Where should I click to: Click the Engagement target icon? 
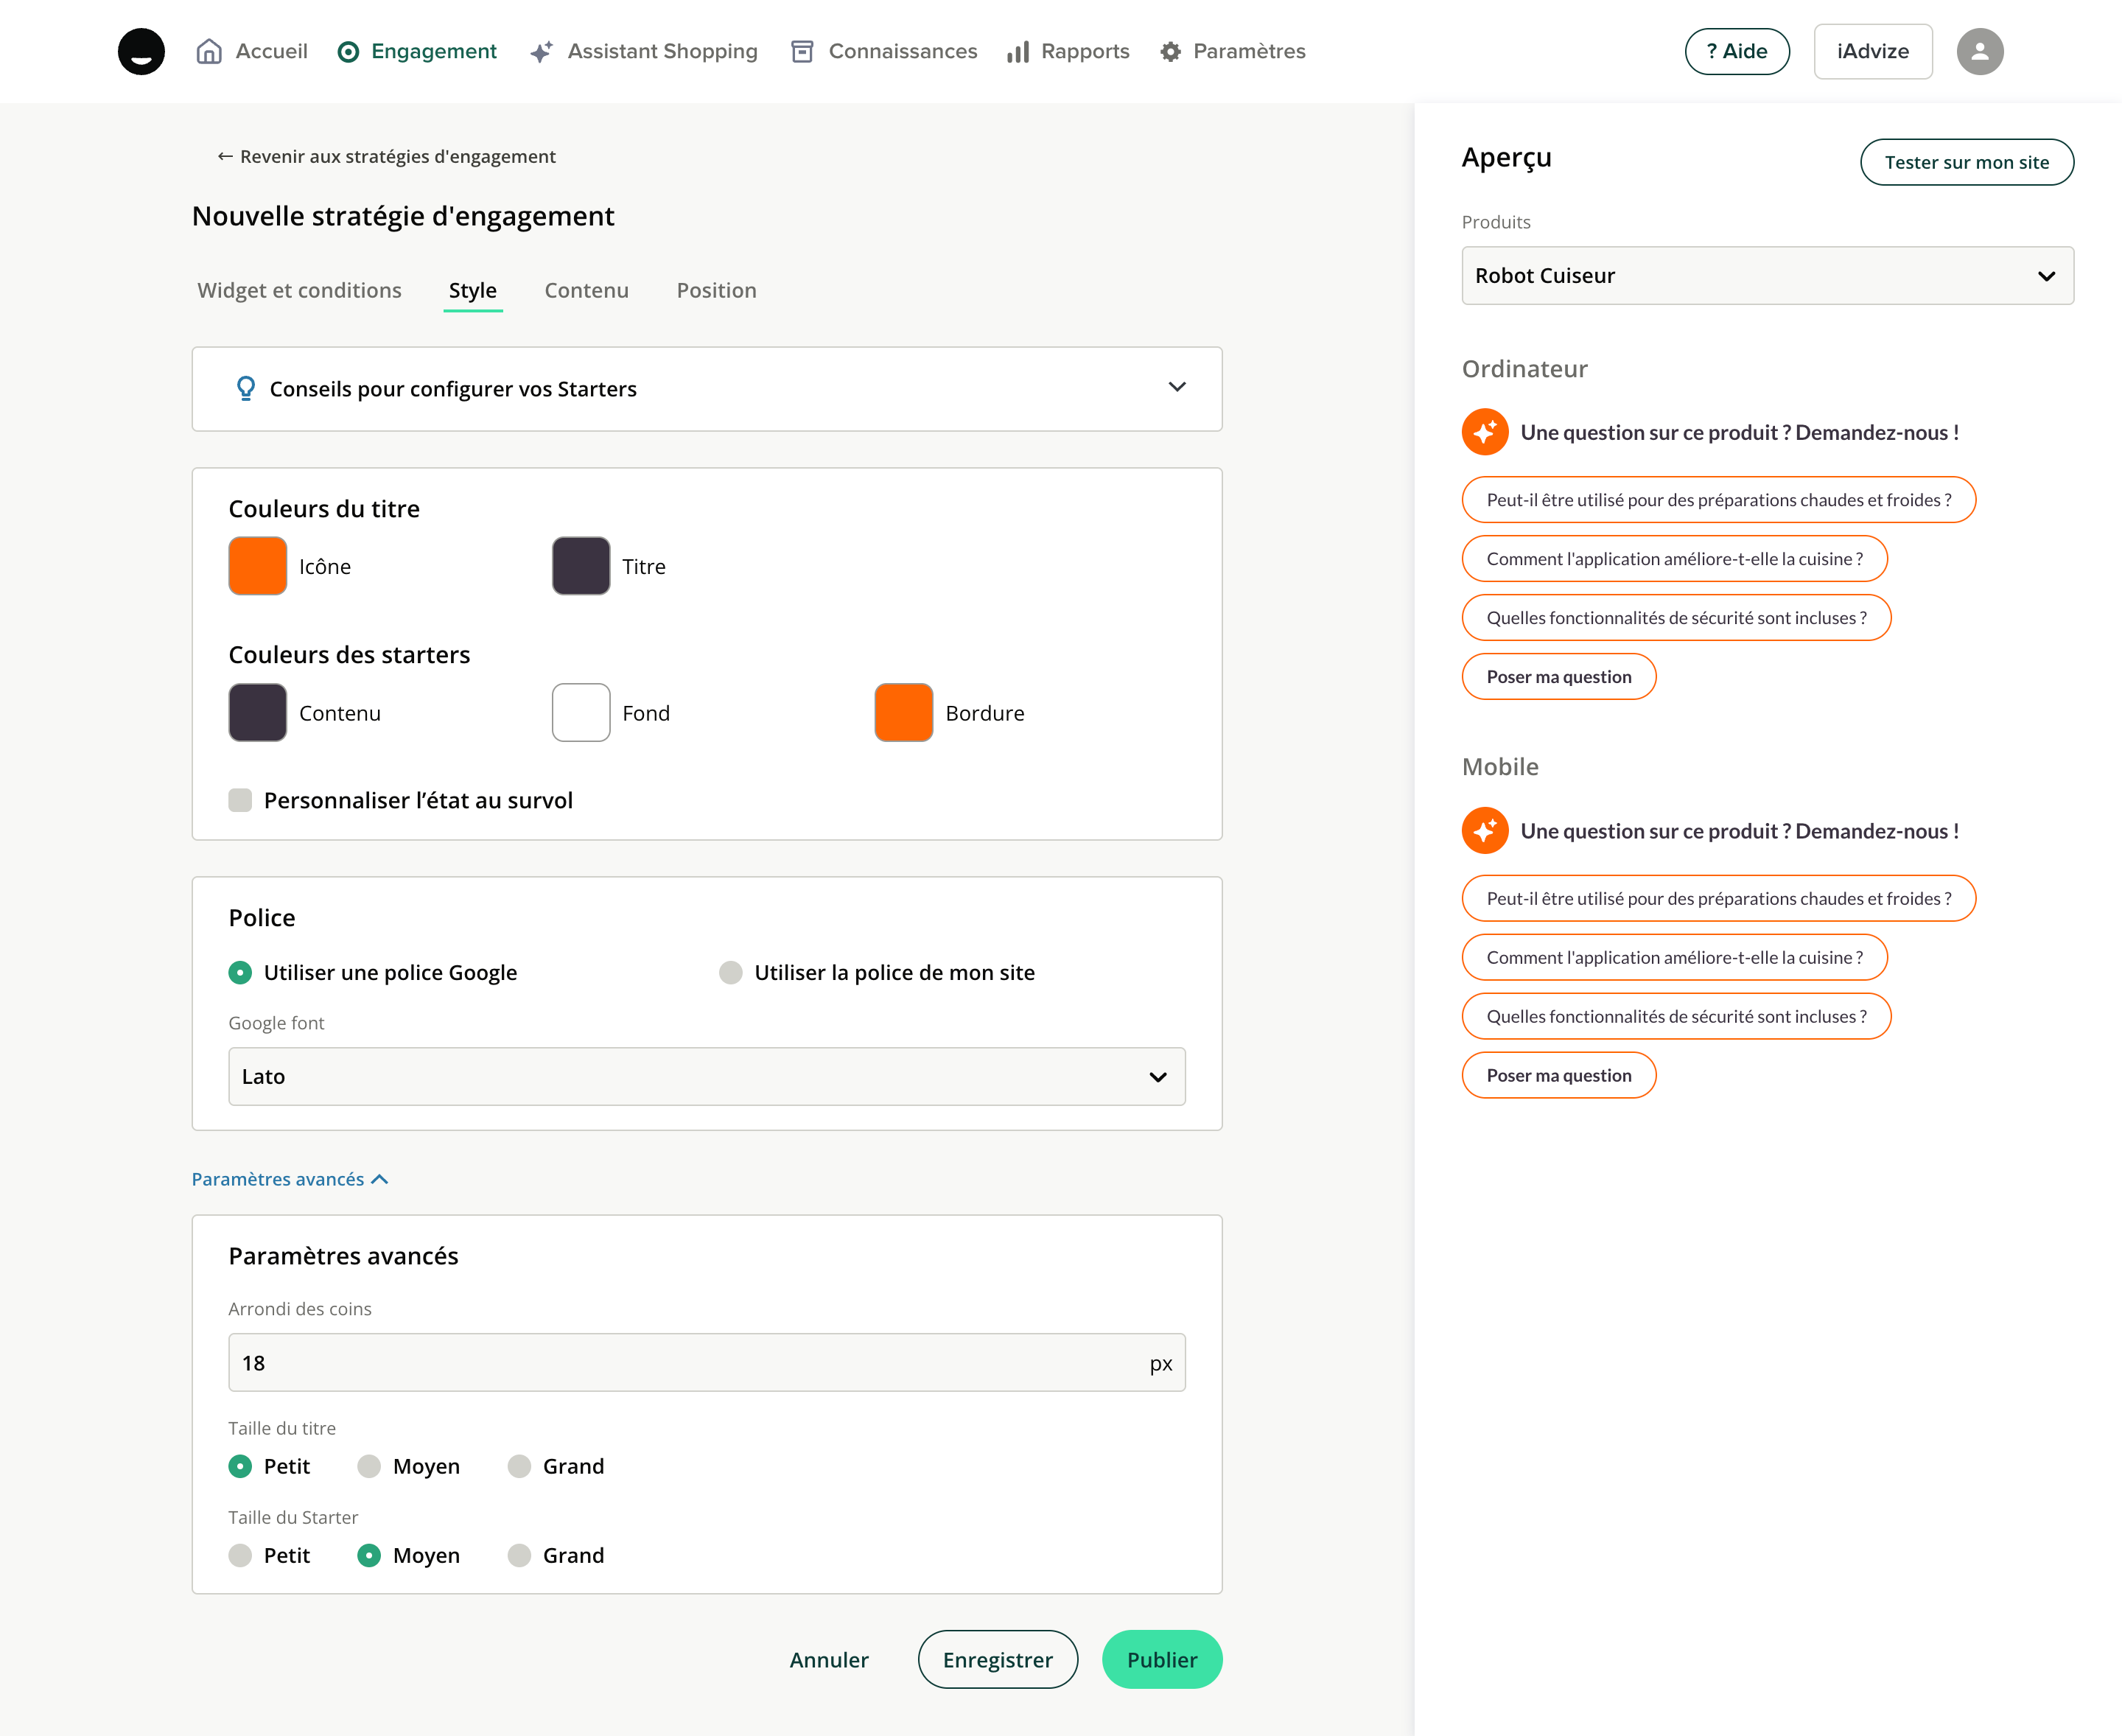tap(348, 52)
